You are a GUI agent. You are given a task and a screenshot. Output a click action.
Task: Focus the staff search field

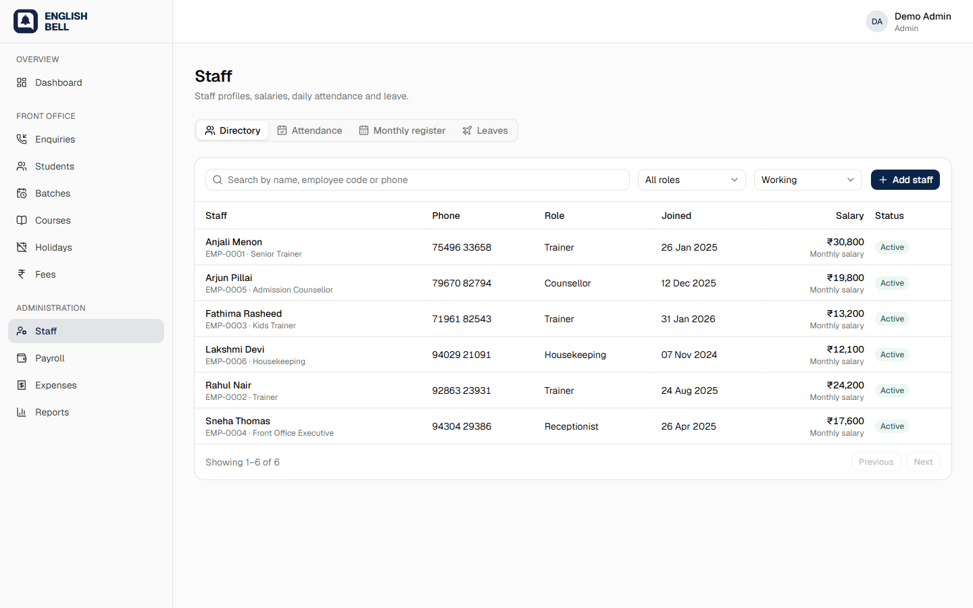(x=418, y=180)
